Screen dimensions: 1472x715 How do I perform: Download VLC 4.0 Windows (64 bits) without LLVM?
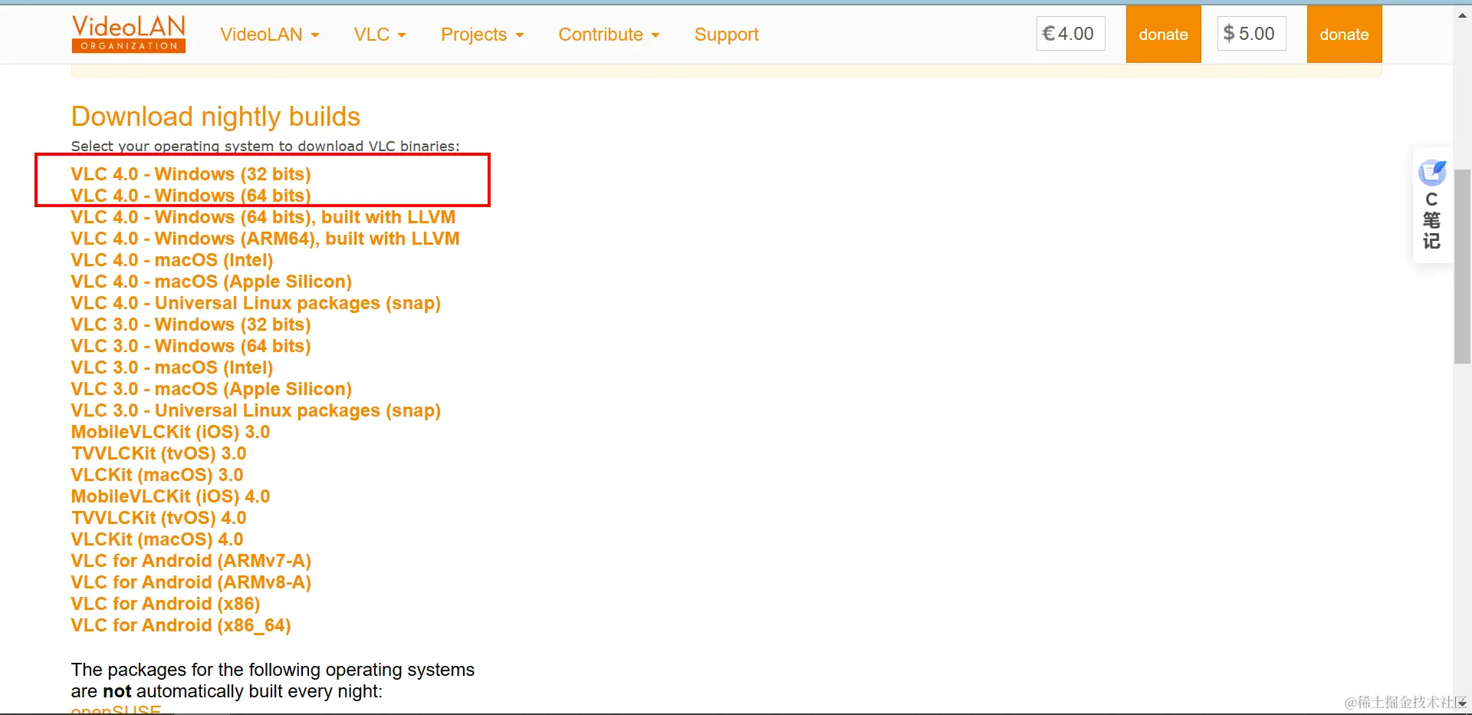(191, 196)
